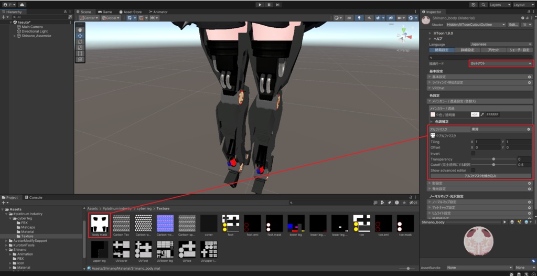Lock the Inspector panel
Image resolution: width=537 pixels, height=276 pixels.
(529, 12)
